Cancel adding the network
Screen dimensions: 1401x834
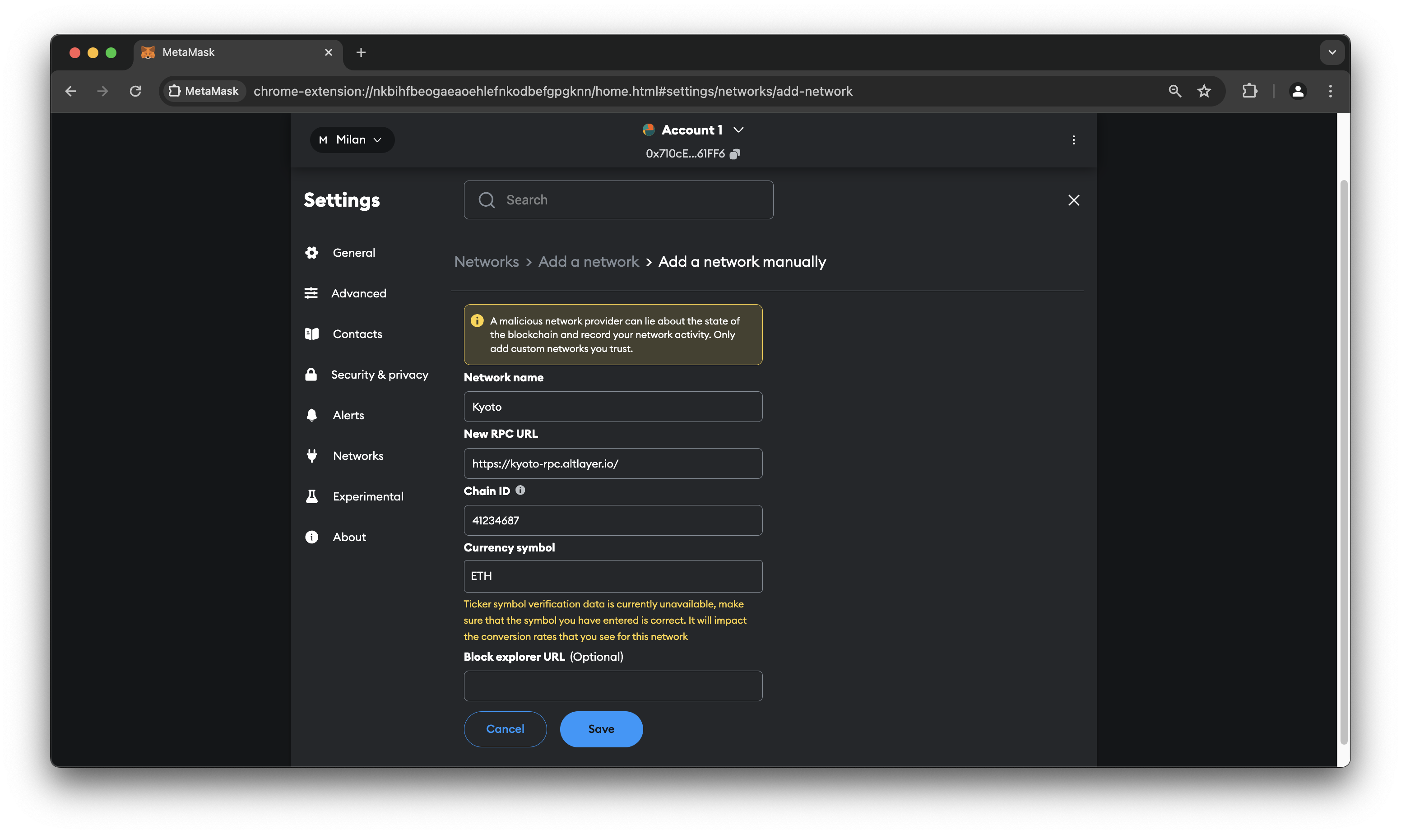click(505, 729)
